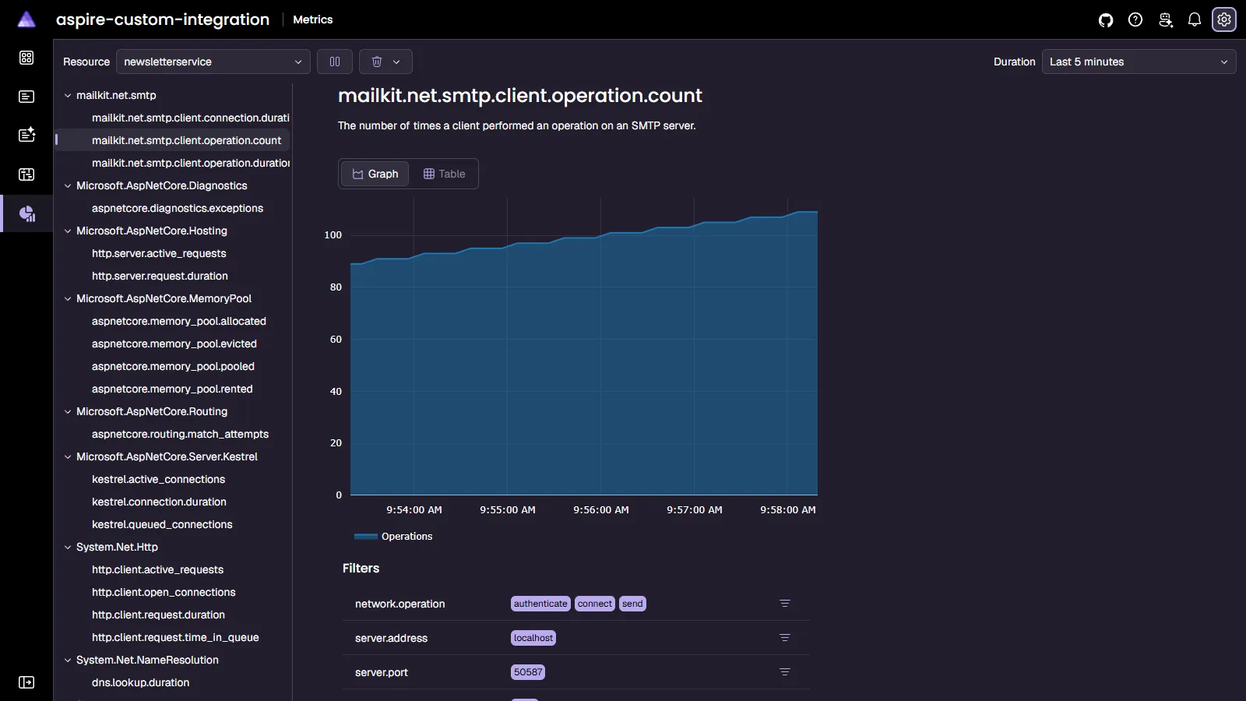Click the localhost filter tag

(533, 638)
